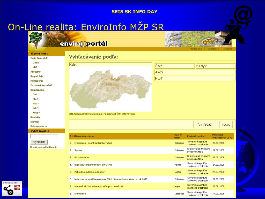Expand the Čo? search criterion
This screenshot has height=199, width=265.
pyautogui.click(x=175, y=66)
